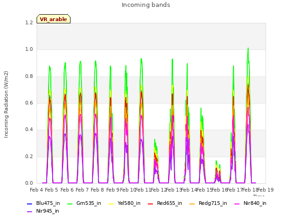Click the VR_arable site label
This screenshot has height=220, width=293.
tap(54, 19)
